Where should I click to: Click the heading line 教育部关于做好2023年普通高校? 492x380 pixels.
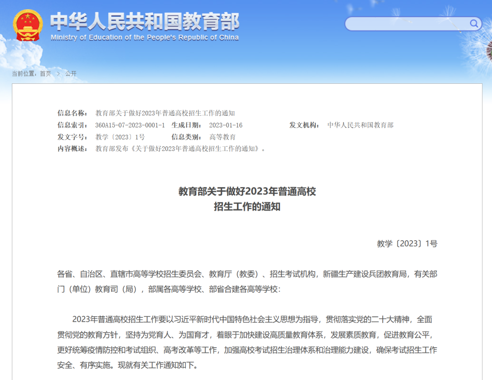(x=247, y=191)
